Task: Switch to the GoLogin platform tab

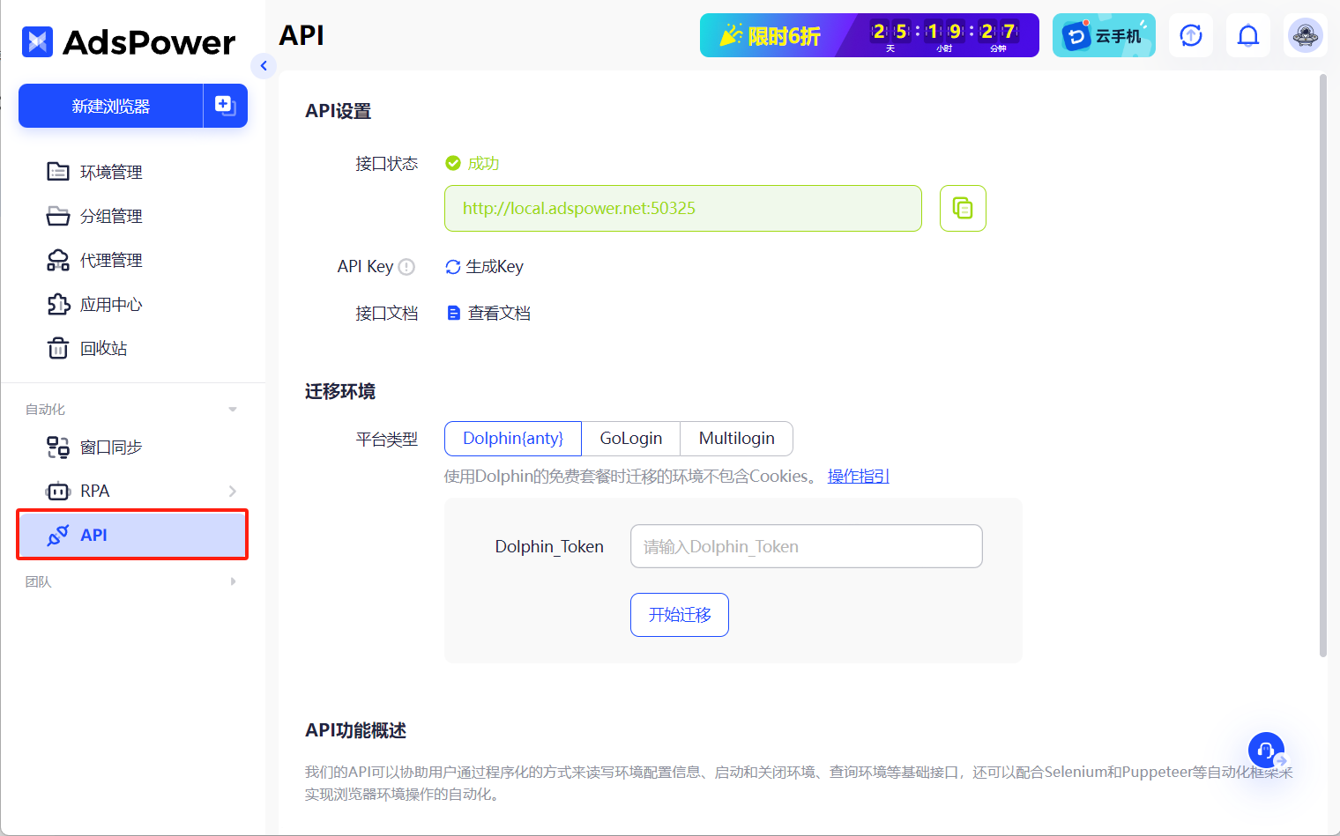Action: [630, 438]
